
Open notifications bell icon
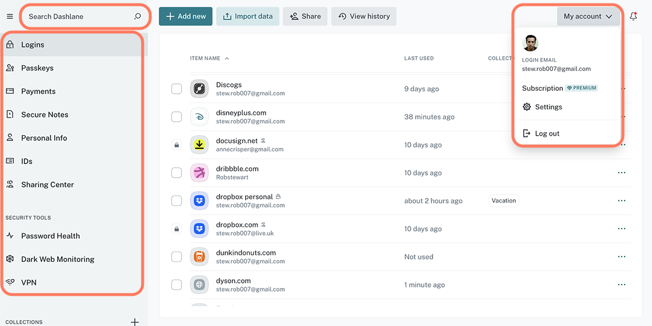[633, 16]
